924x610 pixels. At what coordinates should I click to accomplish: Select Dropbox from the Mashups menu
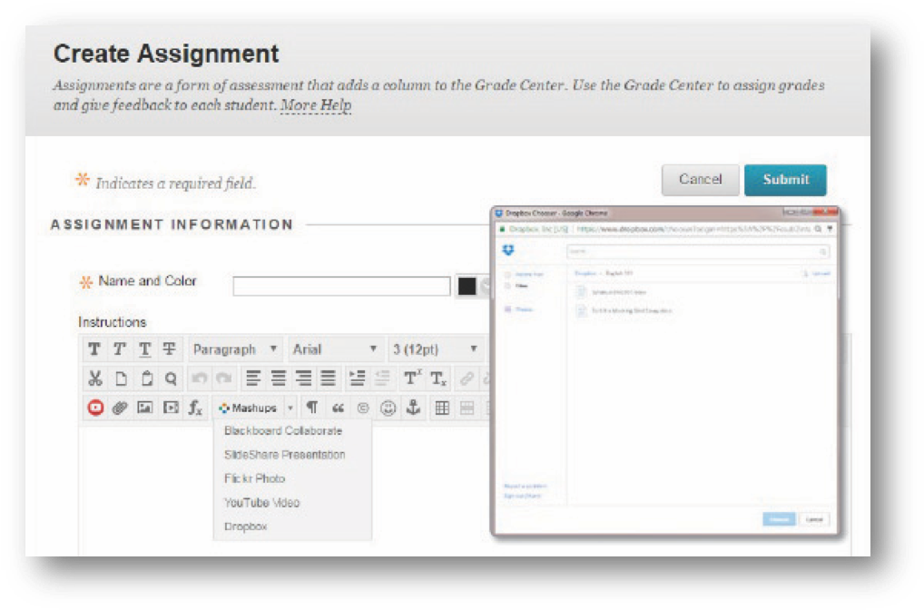click(x=246, y=526)
